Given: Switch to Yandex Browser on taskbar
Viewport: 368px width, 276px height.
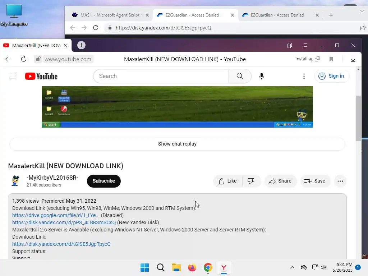Looking at the screenshot, I should pos(224,267).
